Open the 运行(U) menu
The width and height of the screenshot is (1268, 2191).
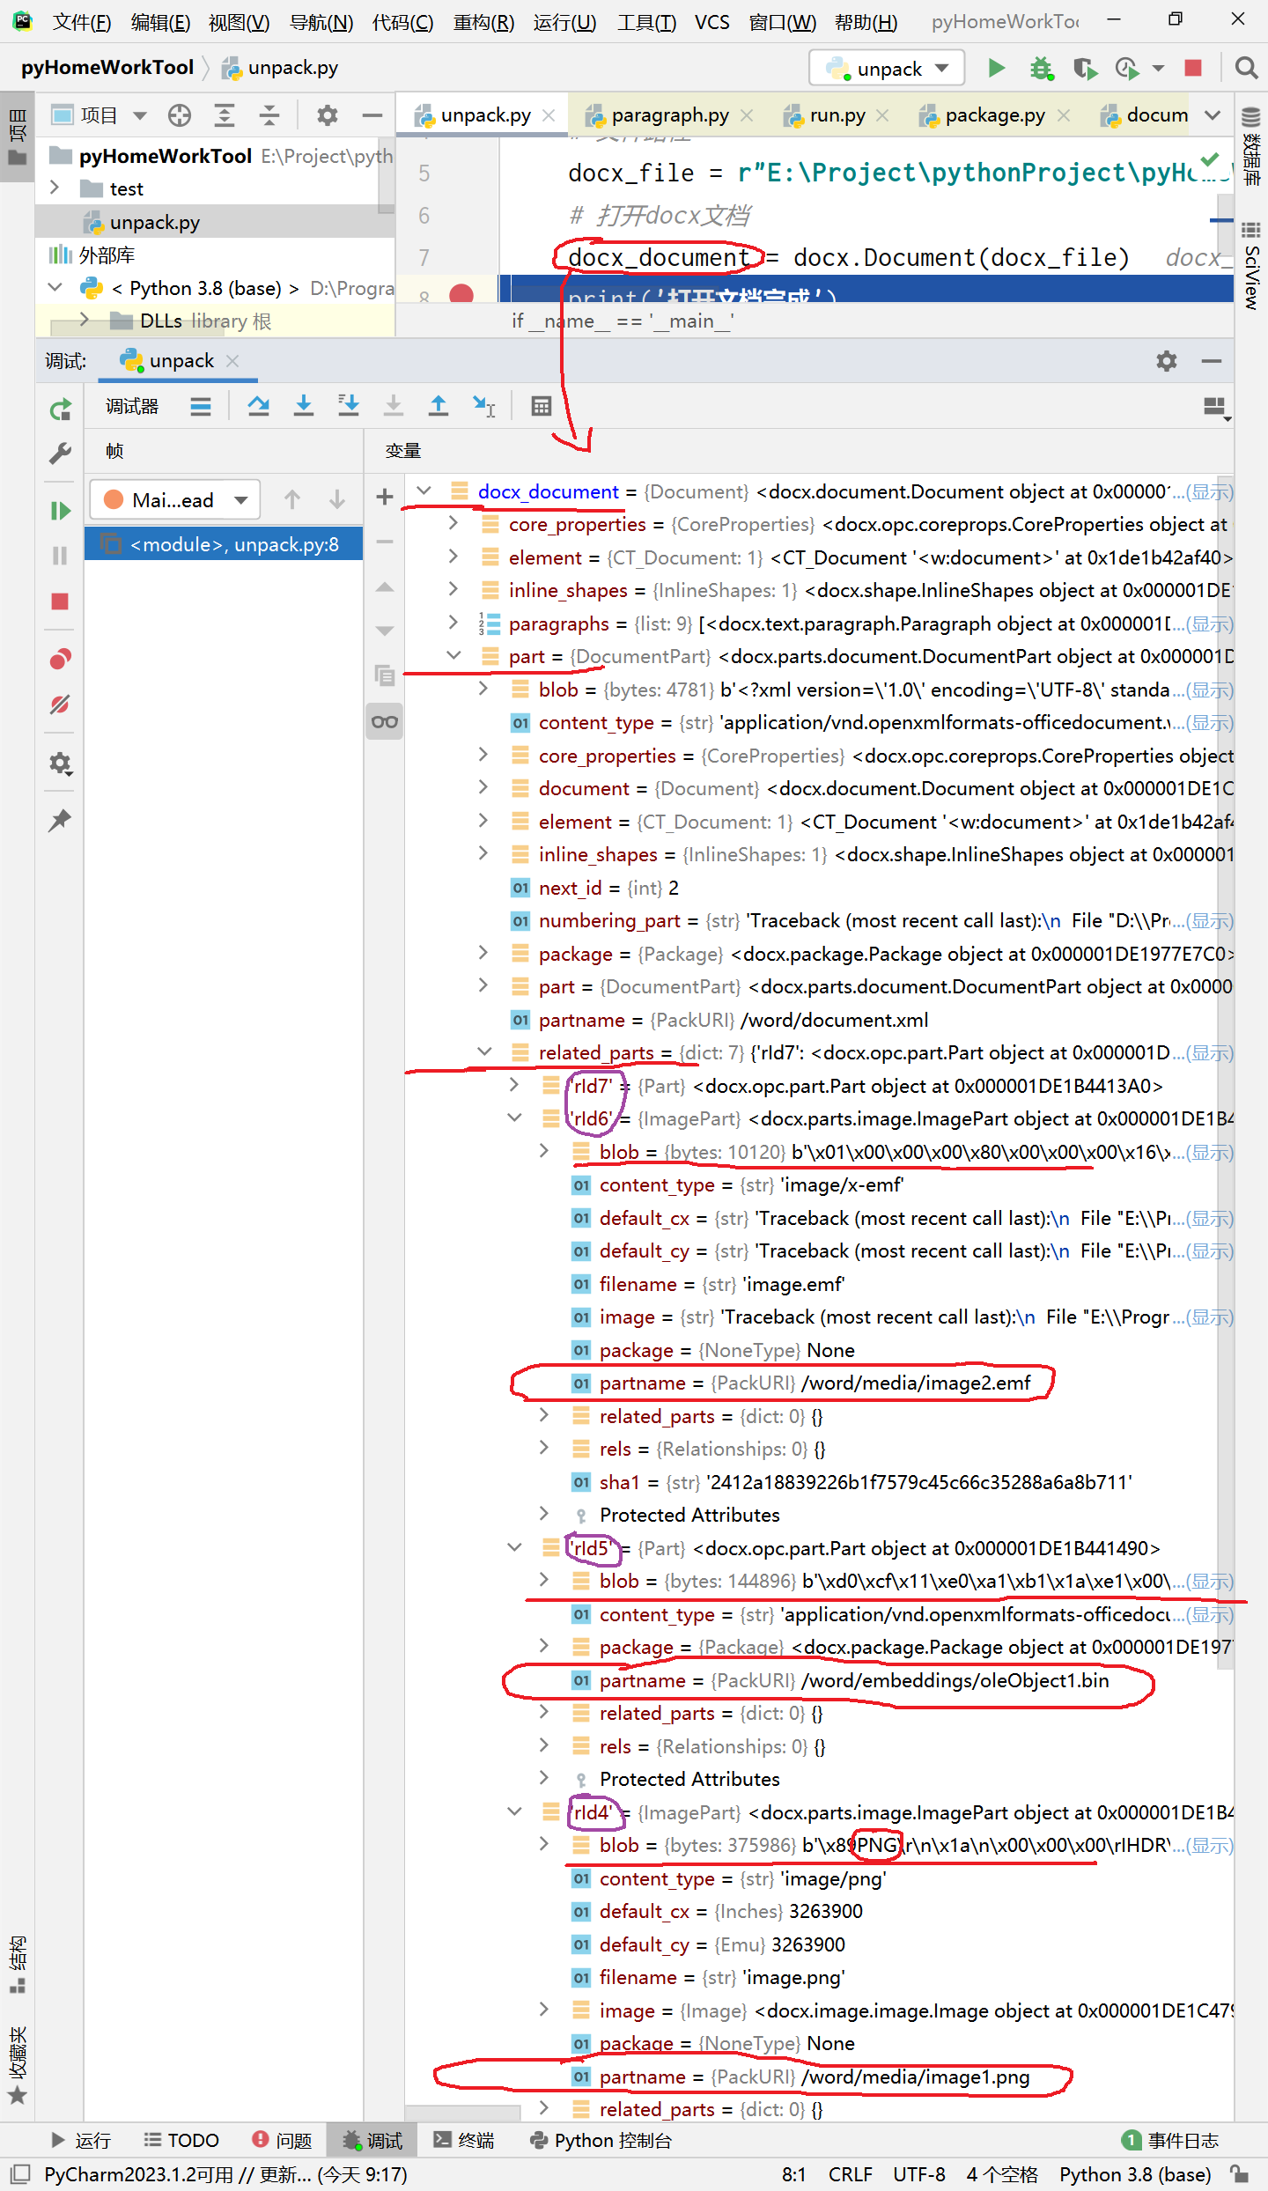point(564,22)
